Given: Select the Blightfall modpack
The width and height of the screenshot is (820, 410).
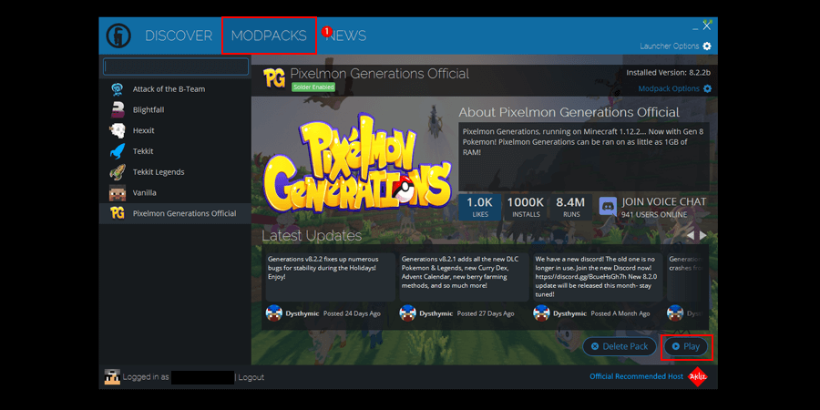Looking at the screenshot, I should click(175, 110).
